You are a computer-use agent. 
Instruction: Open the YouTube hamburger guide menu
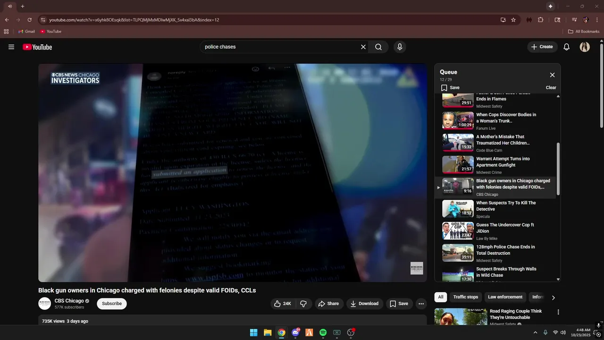click(x=11, y=47)
